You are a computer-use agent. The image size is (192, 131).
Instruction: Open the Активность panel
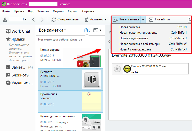tap(95, 19)
